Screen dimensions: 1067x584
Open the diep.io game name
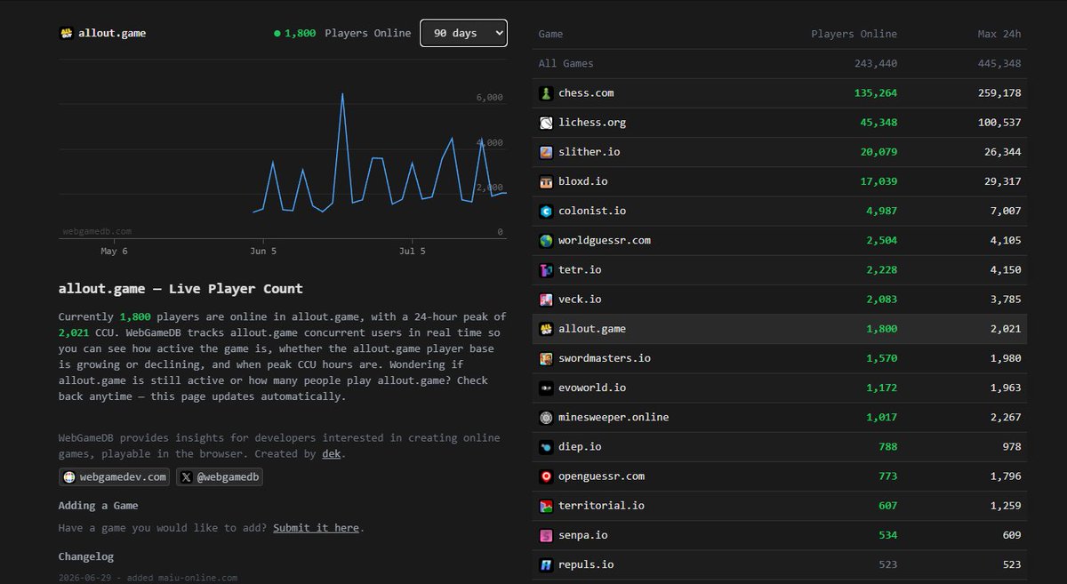(580, 446)
